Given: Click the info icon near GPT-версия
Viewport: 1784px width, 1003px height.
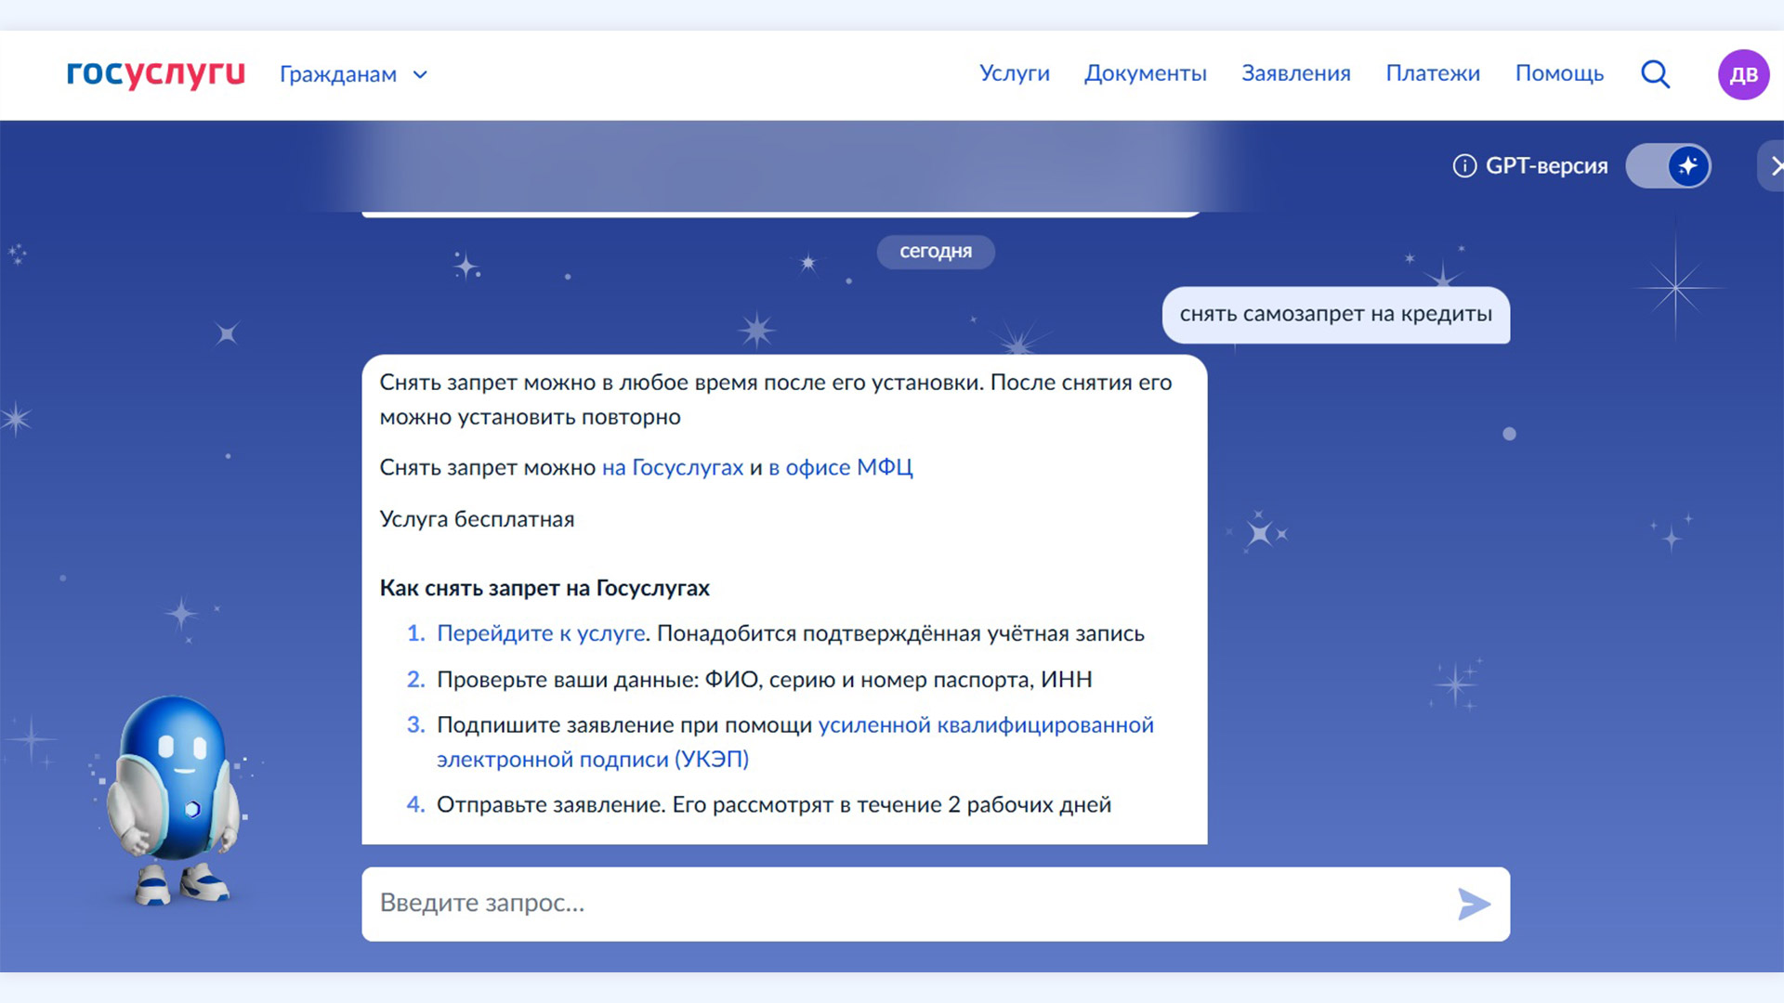Looking at the screenshot, I should [x=1464, y=165].
